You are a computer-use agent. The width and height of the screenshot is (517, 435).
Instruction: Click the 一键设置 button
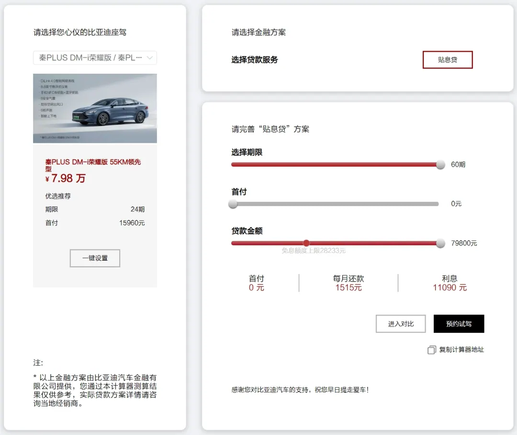[x=95, y=258]
